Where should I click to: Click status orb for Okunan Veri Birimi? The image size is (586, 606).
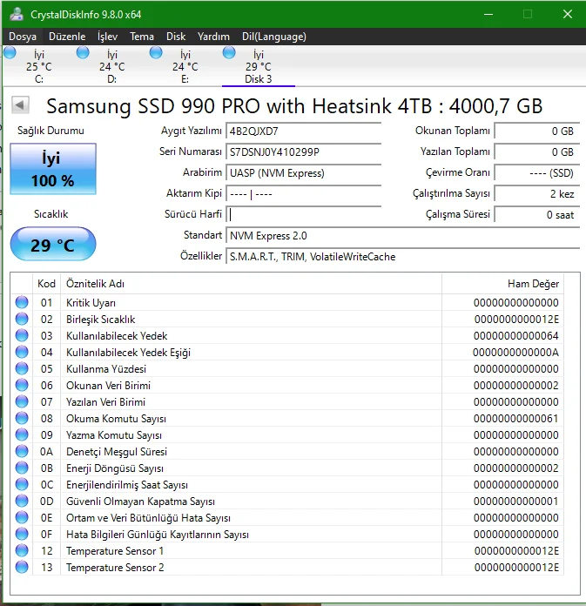pos(22,386)
